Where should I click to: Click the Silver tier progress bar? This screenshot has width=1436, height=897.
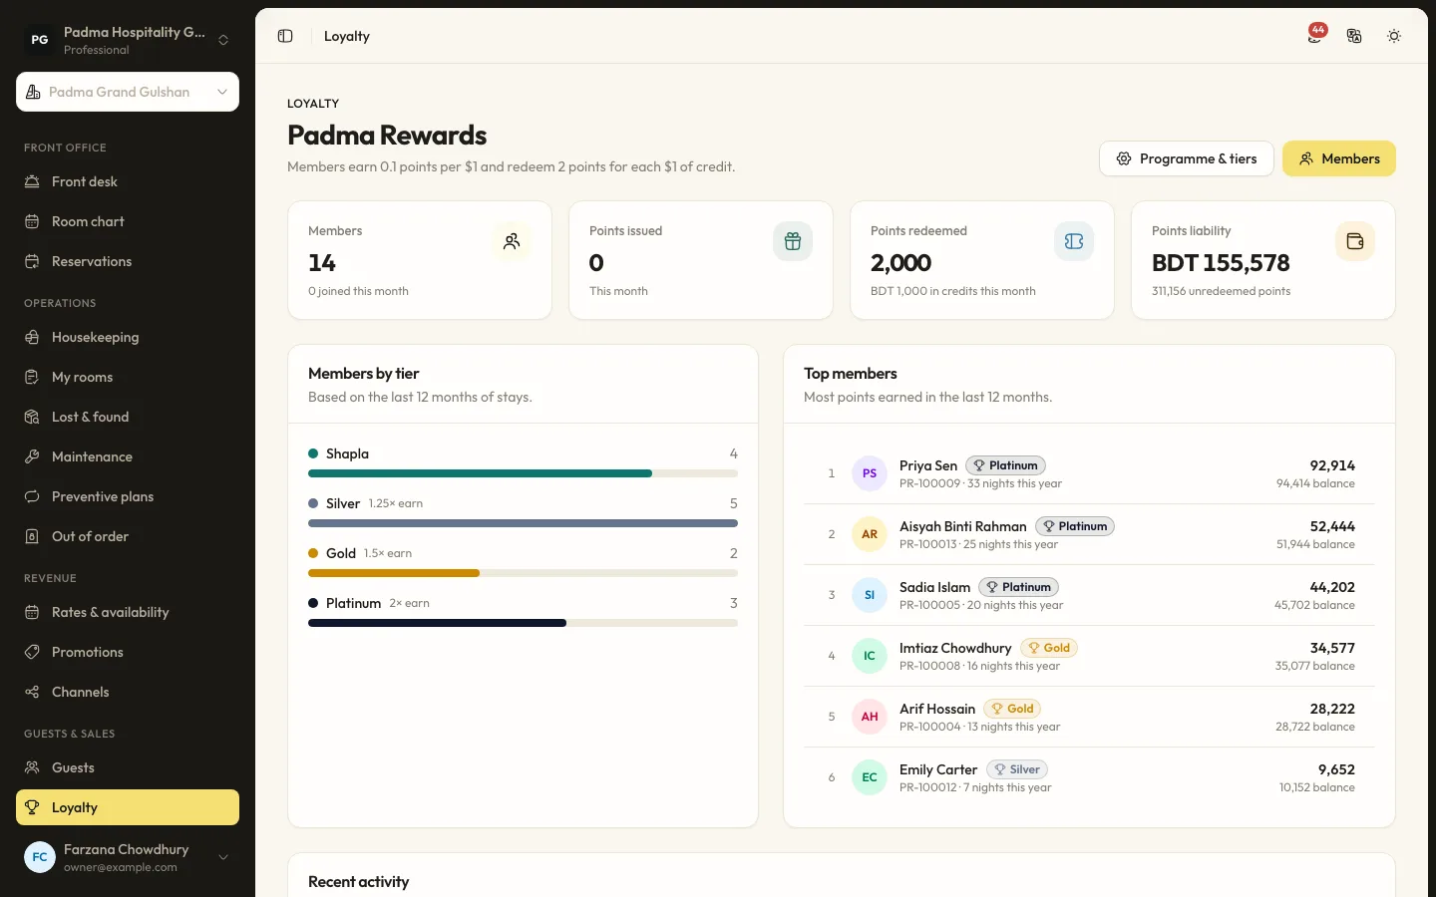(x=523, y=523)
